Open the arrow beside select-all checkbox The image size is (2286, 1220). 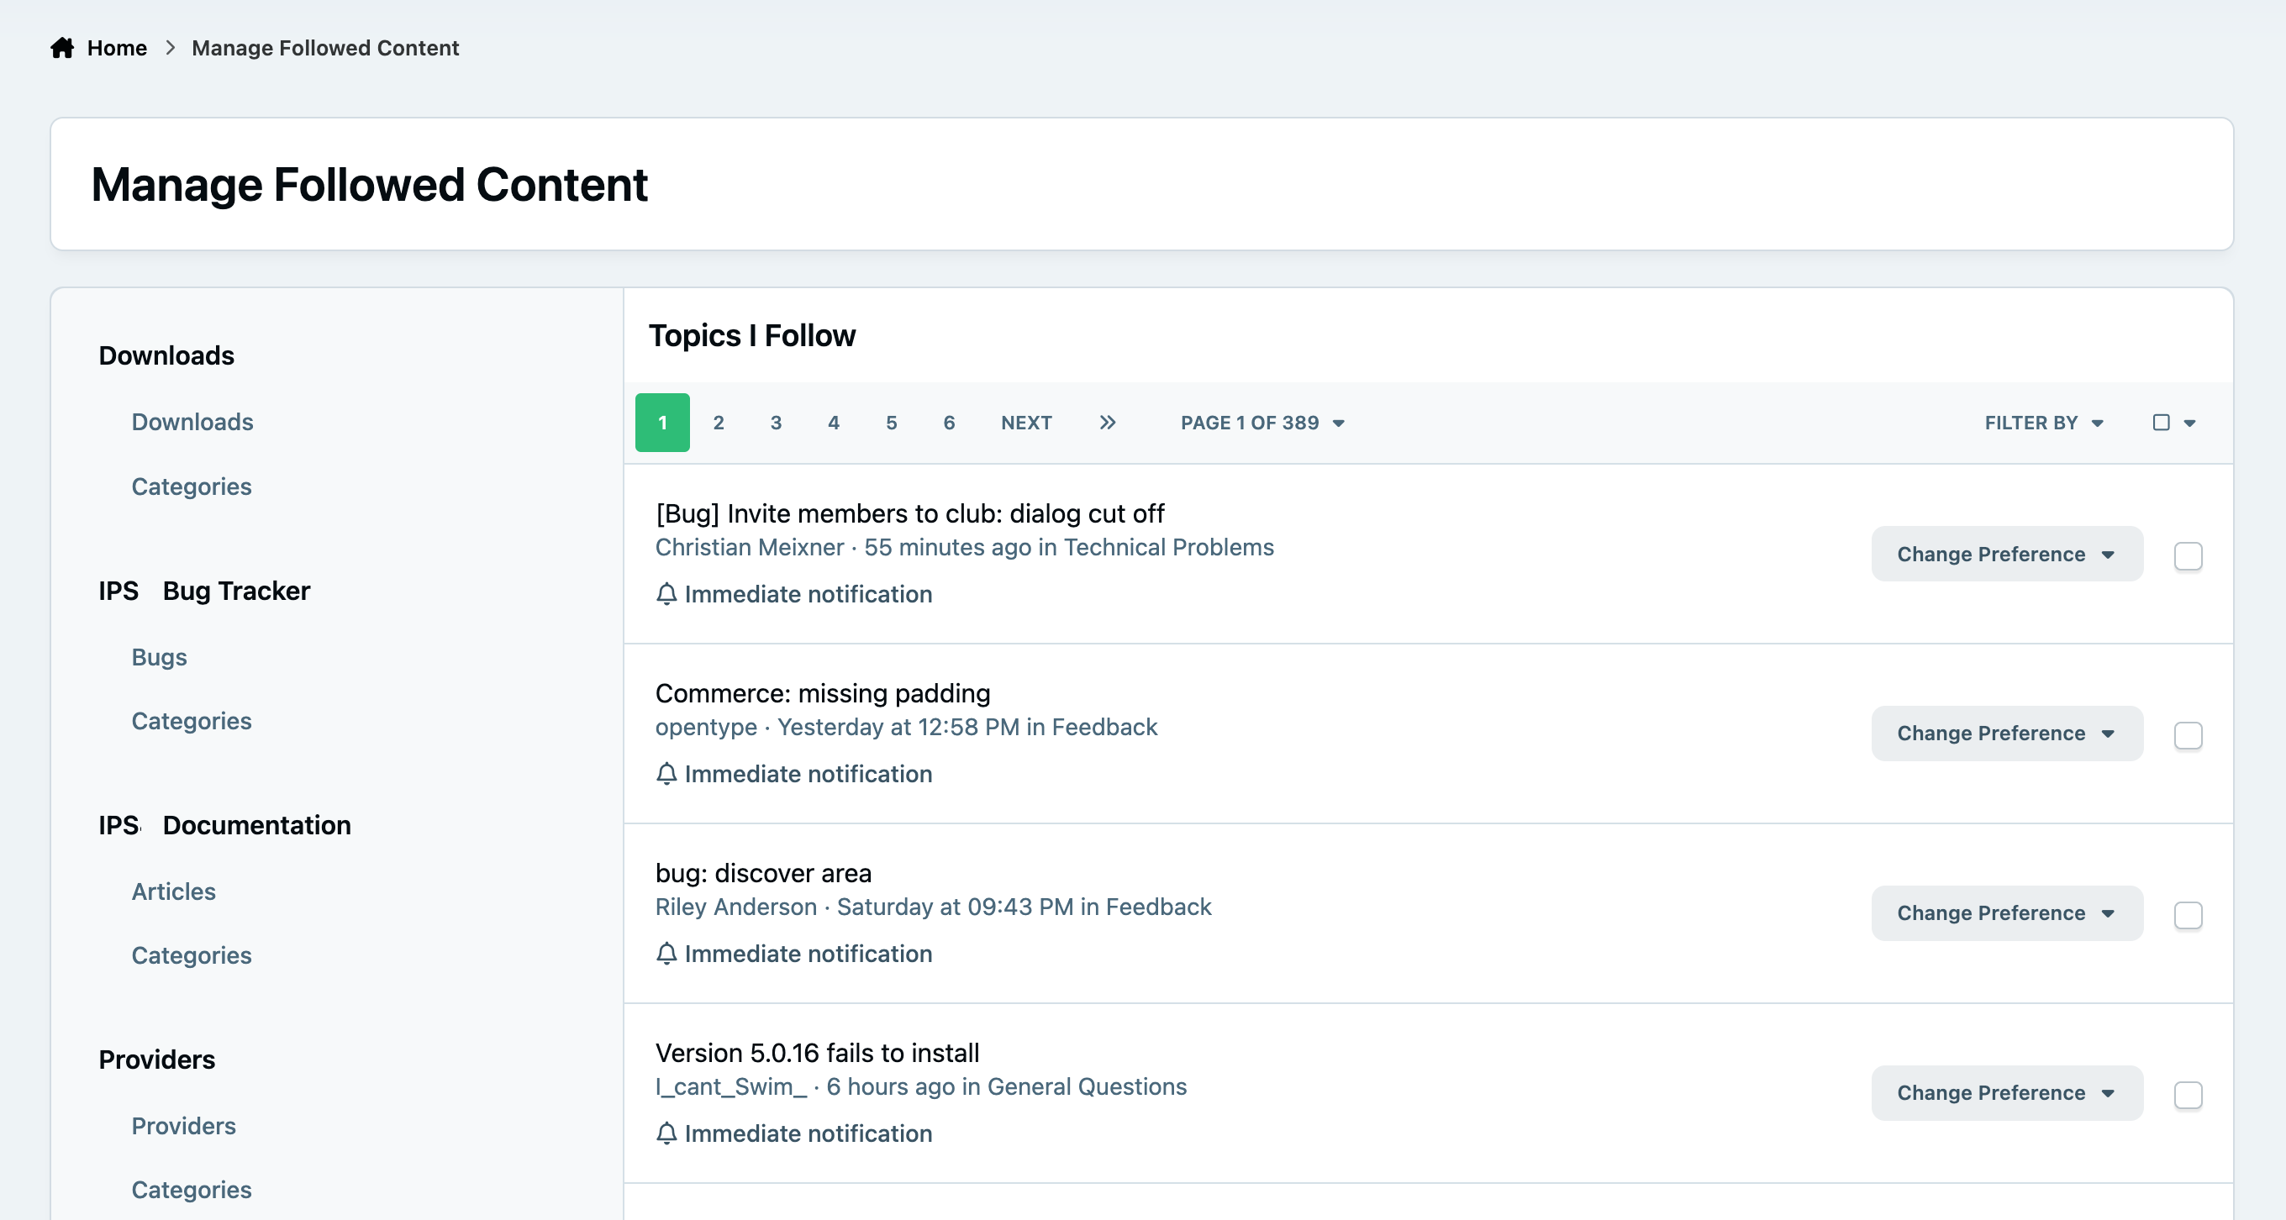(x=2190, y=423)
